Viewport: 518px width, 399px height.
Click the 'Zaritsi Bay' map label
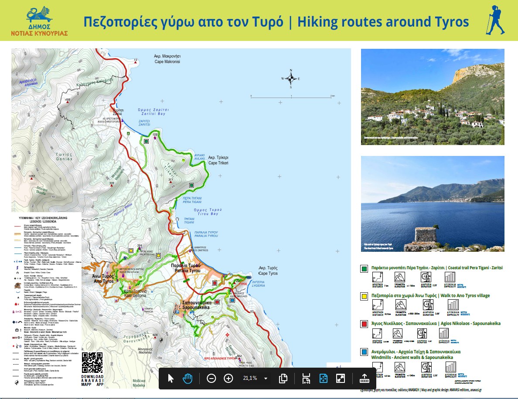point(153,114)
